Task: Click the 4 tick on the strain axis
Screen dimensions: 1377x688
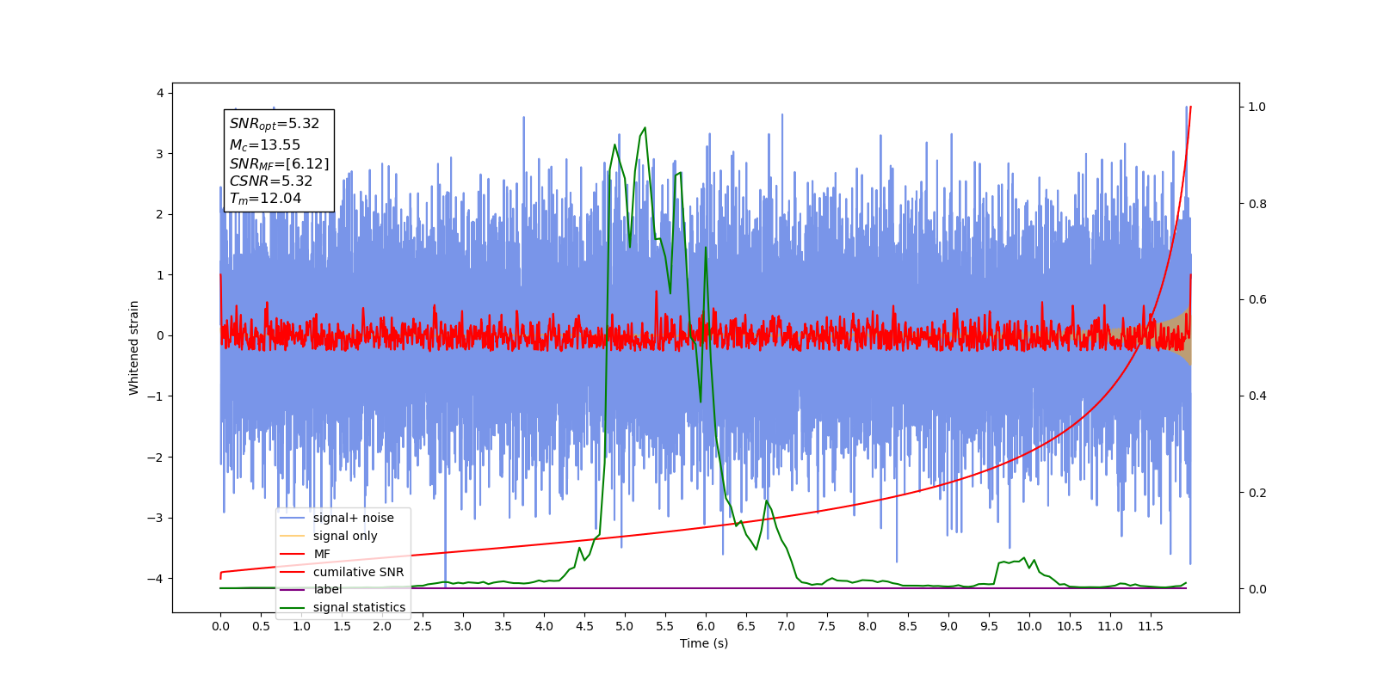Action: (160, 93)
